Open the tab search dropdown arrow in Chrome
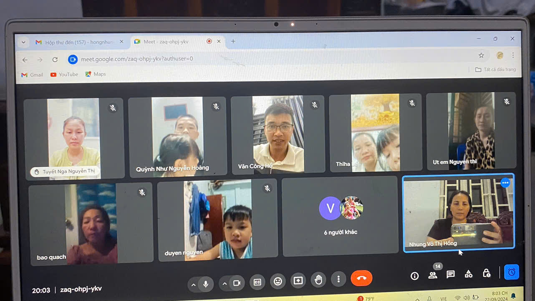Image resolution: width=535 pixels, height=301 pixels. tap(24, 42)
